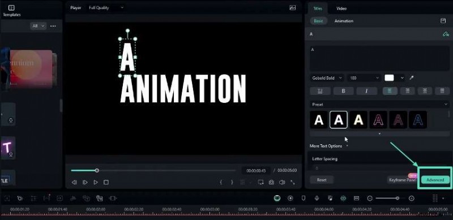Select the pink neon outline text preset
453x220 pixels.
(378, 119)
